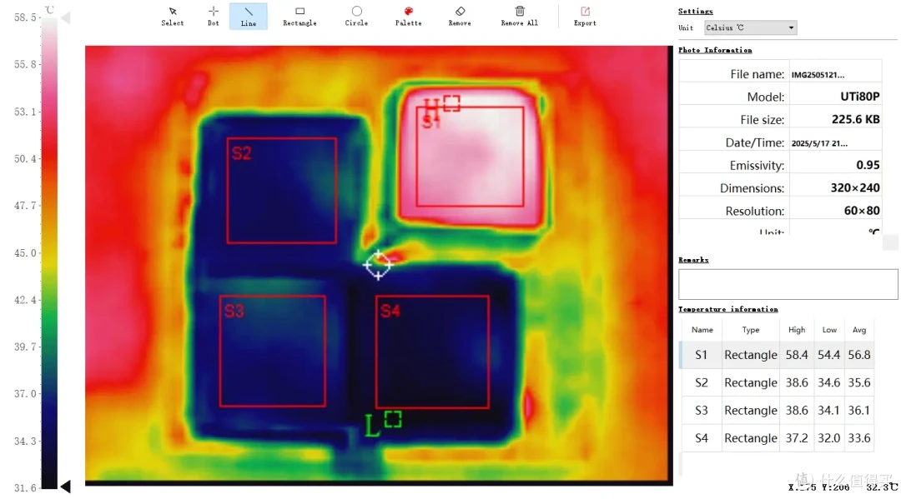Image resolution: width=901 pixels, height=499 pixels.
Task: Click the upper temperature scale slider arrow
Action: pyautogui.click(x=66, y=18)
